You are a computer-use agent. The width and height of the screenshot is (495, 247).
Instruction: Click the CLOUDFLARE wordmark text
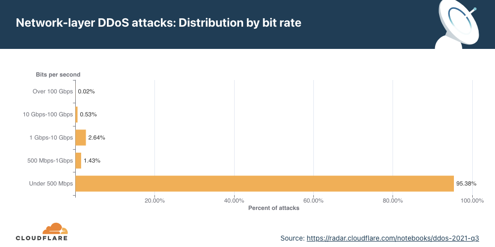pos(42,238)
